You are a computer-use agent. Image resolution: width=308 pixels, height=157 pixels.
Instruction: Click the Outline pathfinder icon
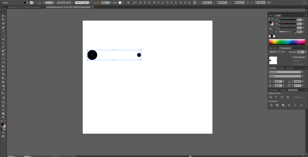tap(295, 105)
